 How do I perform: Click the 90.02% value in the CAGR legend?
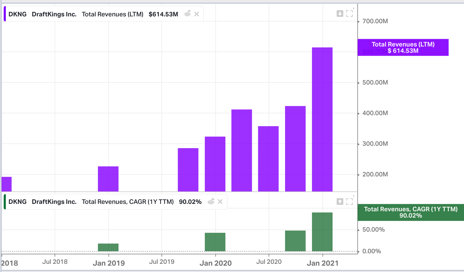[x=190, y=202]
